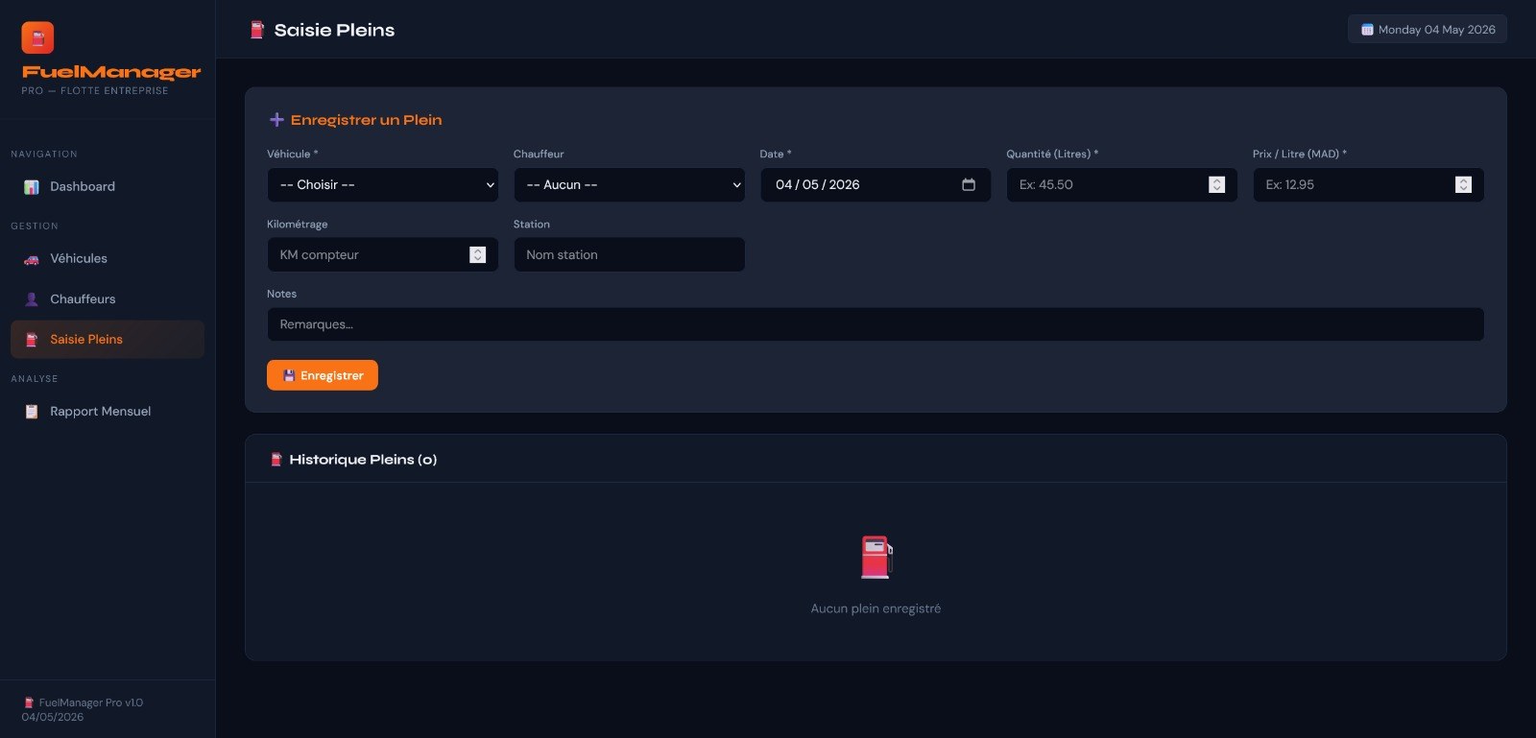Image resolution: width=1536 pixels, height=738 pixels.
Task: Click the plus icon beside Enregistrer un Plein
Action: coord(276,120)
